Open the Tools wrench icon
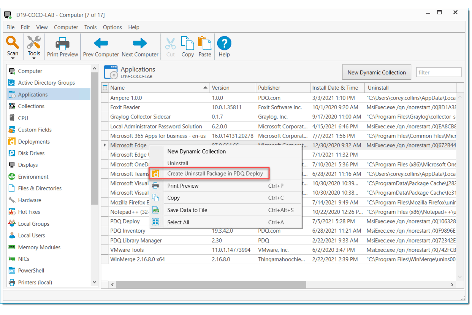 34,42
